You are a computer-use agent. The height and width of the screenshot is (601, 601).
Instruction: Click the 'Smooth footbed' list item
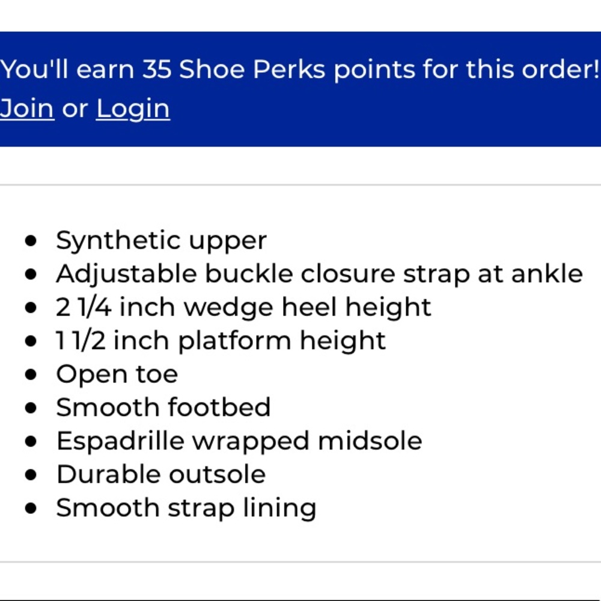coord(163,407)
